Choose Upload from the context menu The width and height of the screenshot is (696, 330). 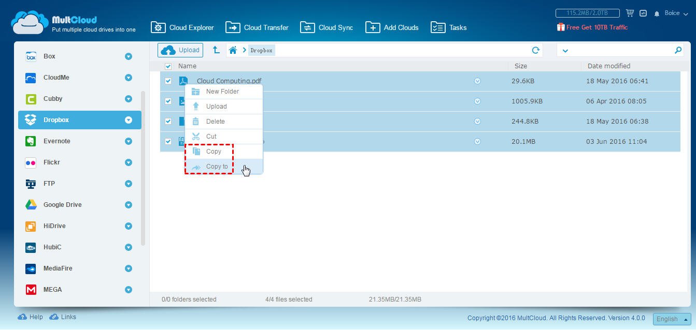[224, 107]
